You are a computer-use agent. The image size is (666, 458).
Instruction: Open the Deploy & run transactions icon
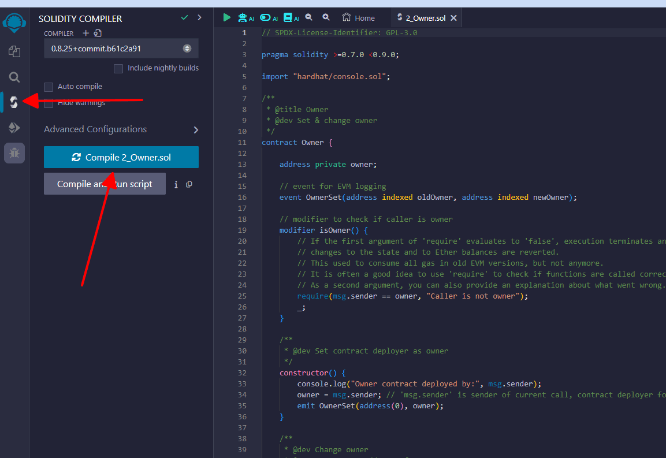click(x=14, y=128)
